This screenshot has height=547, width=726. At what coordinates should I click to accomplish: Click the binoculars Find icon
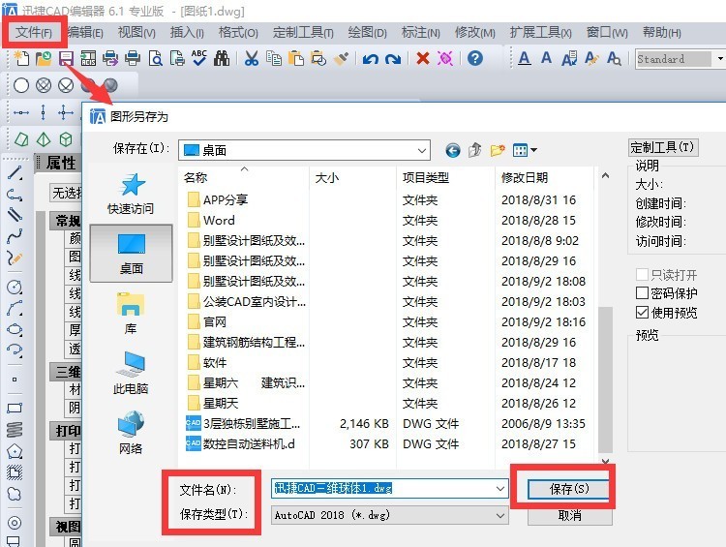point(222,59)
